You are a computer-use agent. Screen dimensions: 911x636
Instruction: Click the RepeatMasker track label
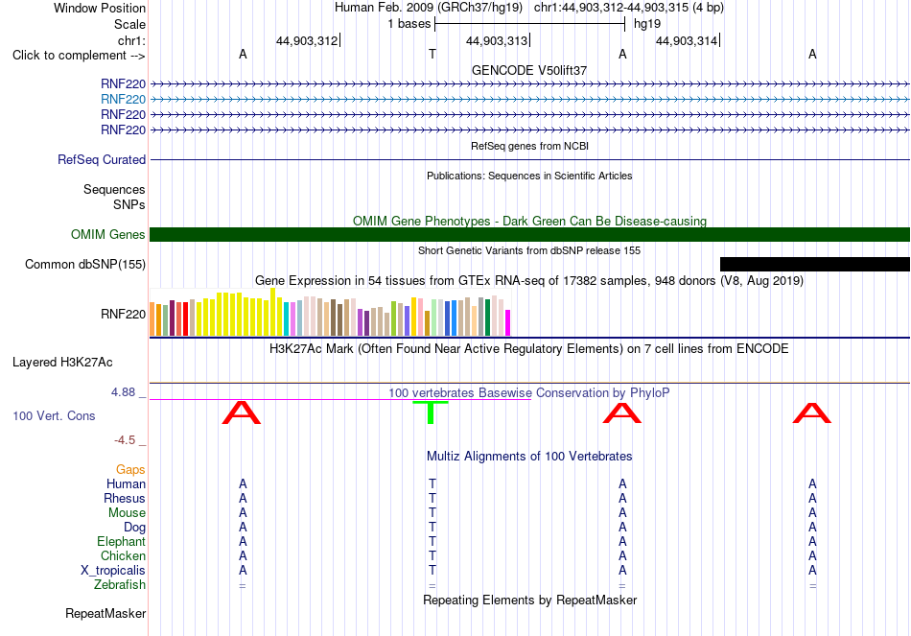pyautogui.click(x=105, y=614)
